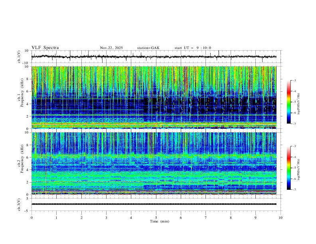The width and height of the screenshot is (316, 244).
Task: Click time axis tick label '2'
Action: click(x=81, y=218)
